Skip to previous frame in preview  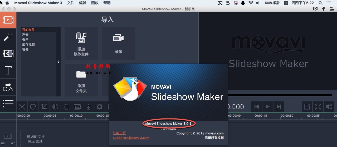257,107
